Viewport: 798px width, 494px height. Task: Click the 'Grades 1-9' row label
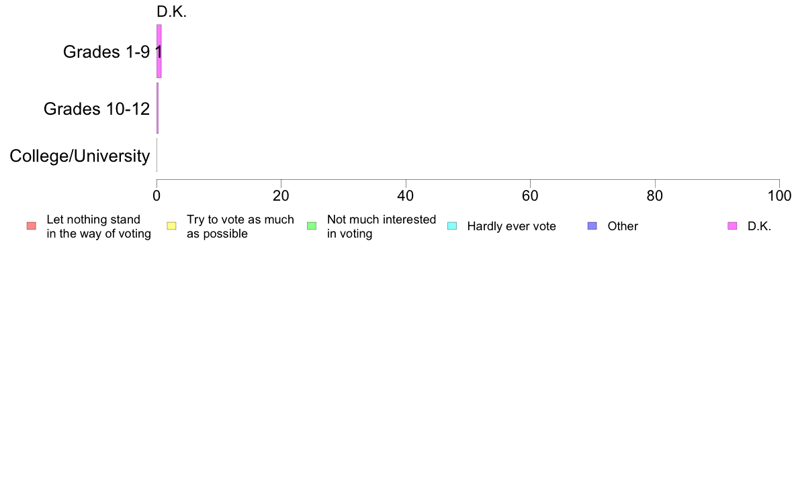point(106,52)
